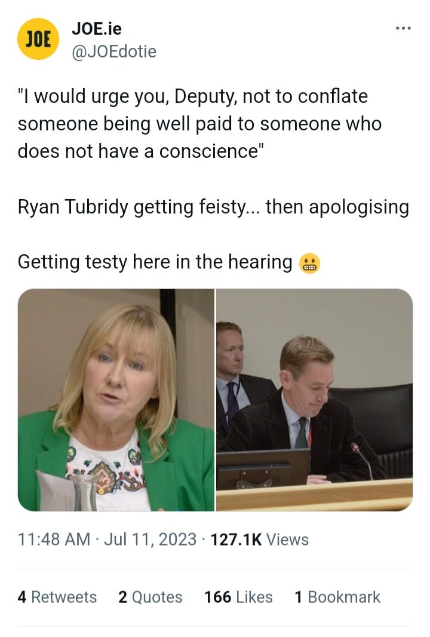Open the three-dot more options menu
The height and width of the screenshot is (637, 430).
click(403, 29)
